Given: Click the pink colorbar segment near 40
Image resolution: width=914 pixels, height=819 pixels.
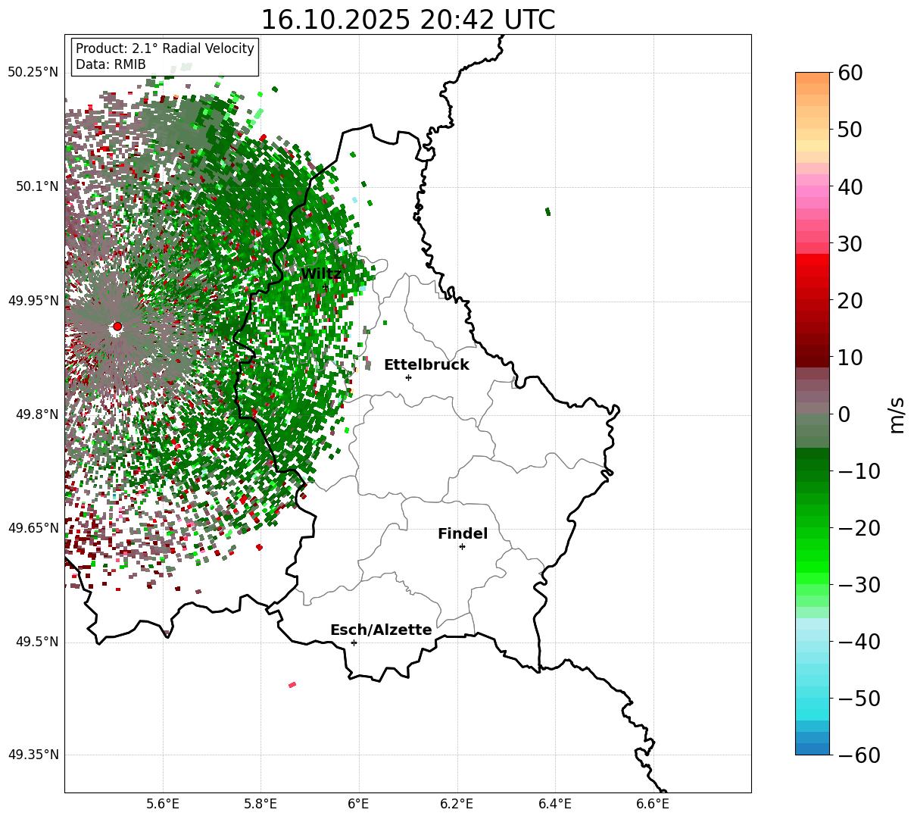Looking at the screenshot, I should pos(813,192).
